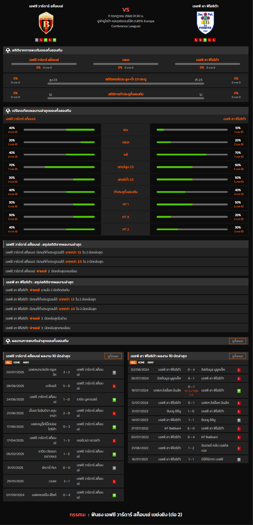Click ชัคตาร์ ทีเค in the 31/01/2025 row
253x525 pixels.
click(x=49, y=468)
